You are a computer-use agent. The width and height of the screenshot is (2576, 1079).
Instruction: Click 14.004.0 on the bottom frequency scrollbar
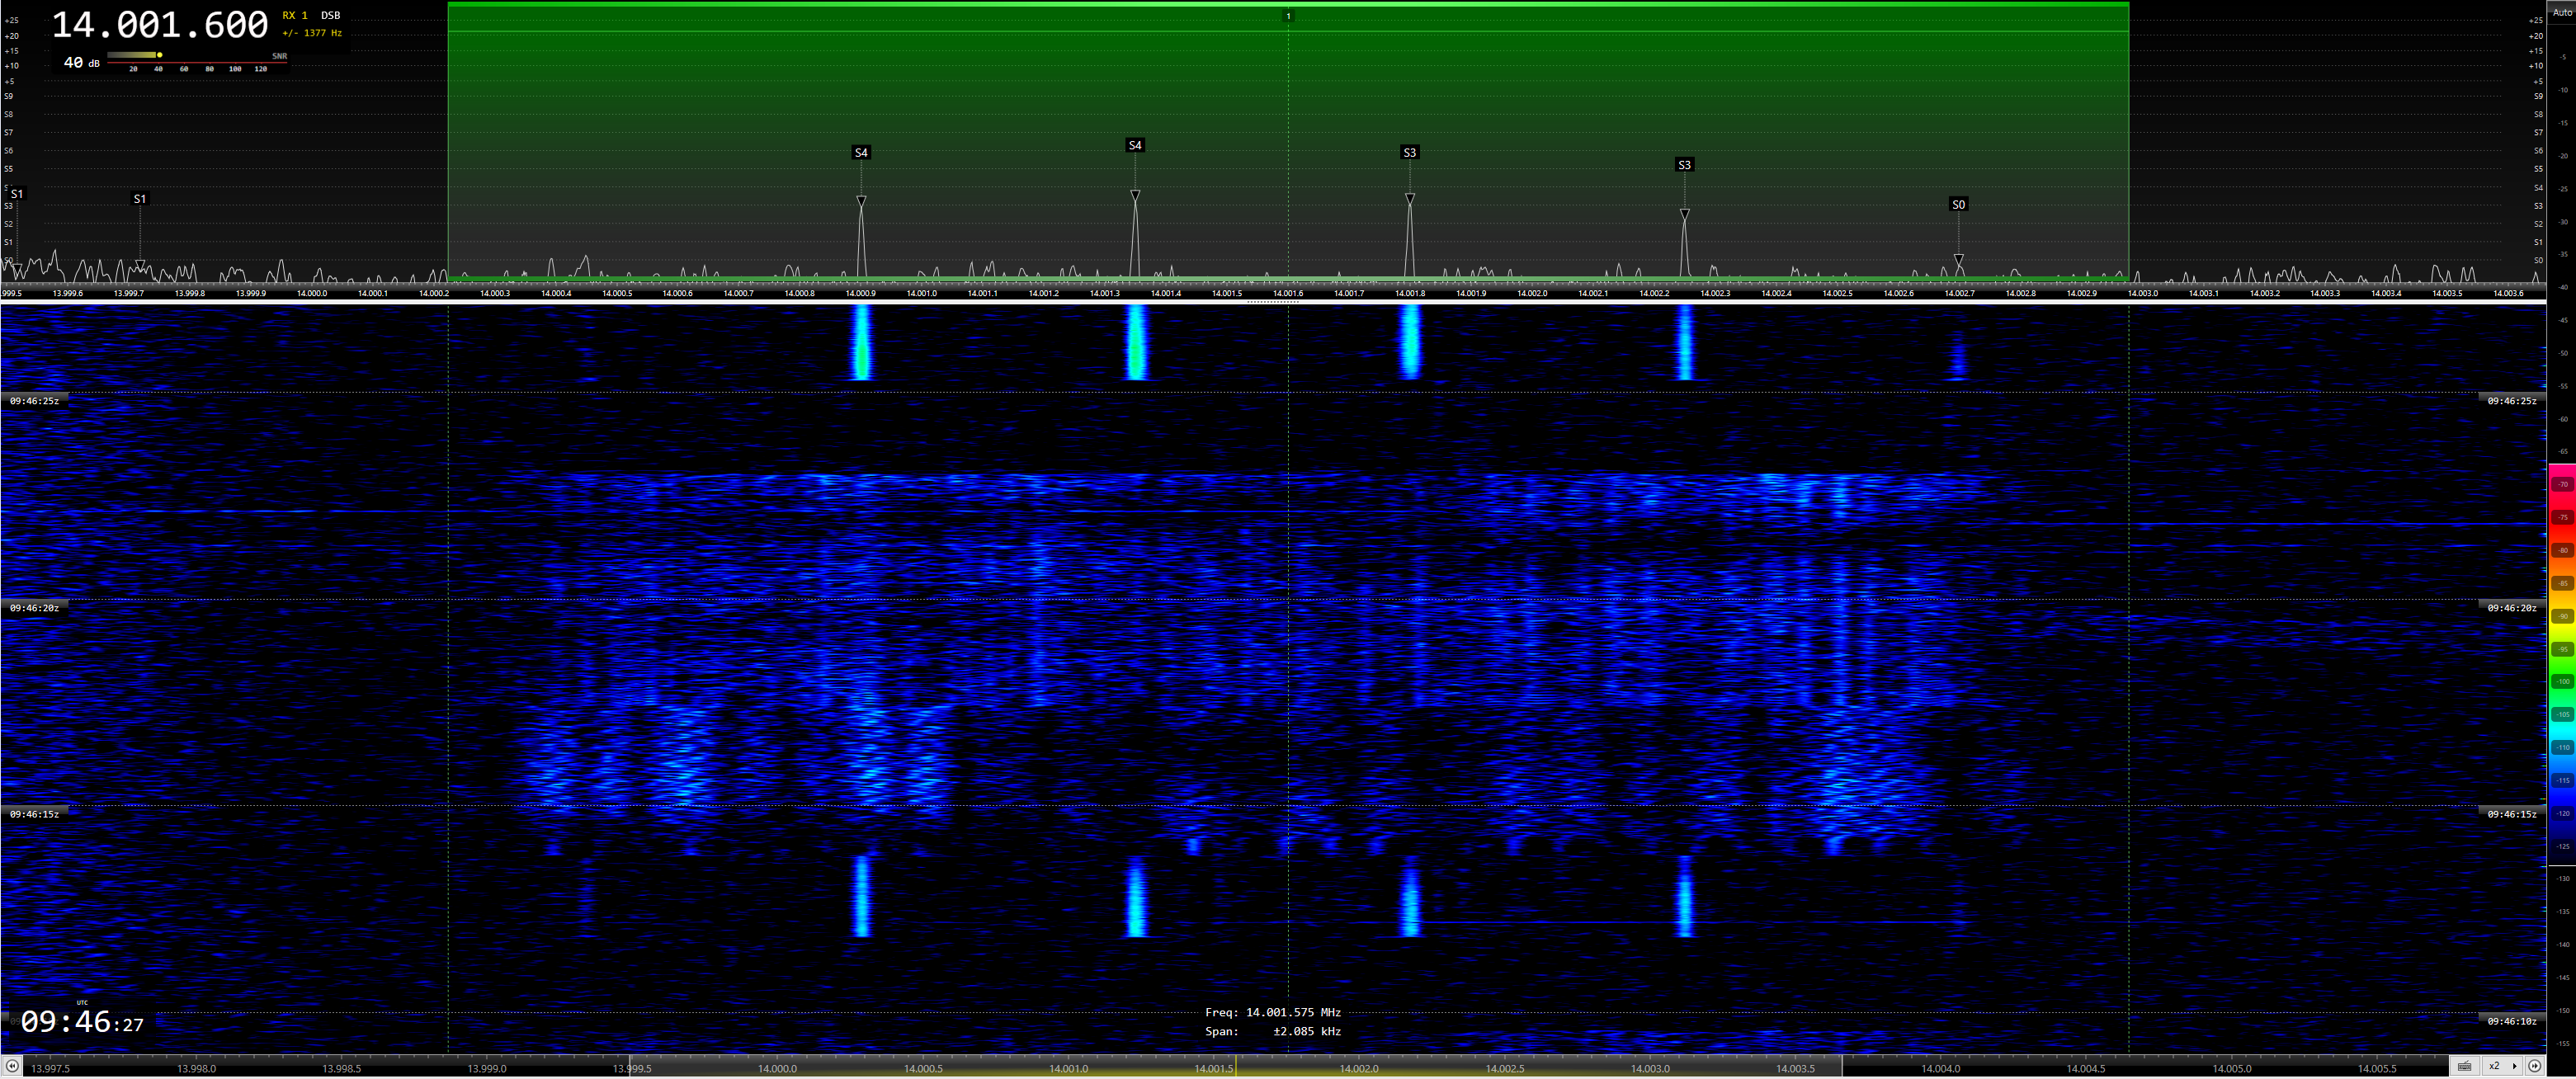click(1941, 1068)
